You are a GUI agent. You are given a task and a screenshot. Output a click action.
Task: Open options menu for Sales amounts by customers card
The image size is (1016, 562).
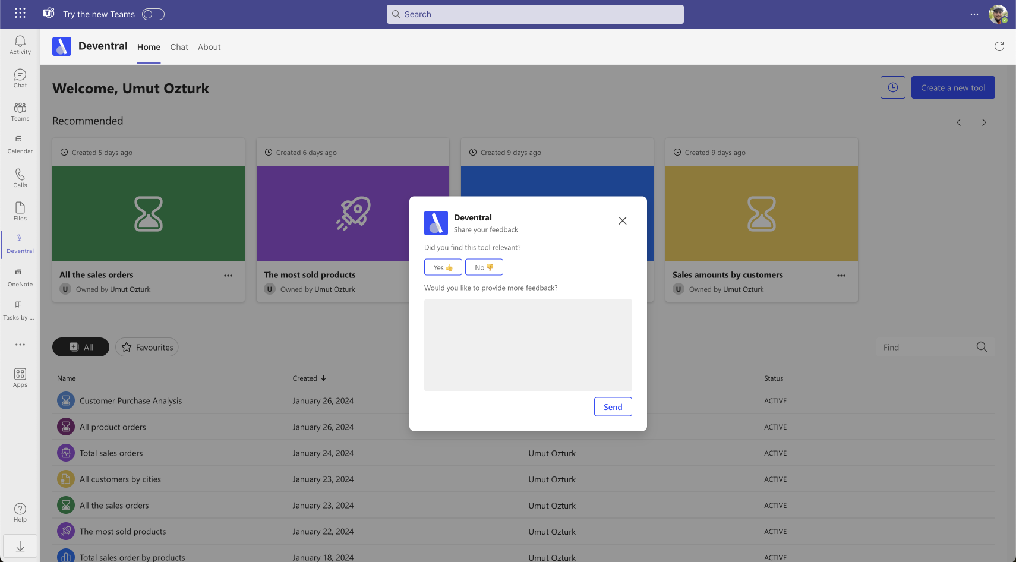click(841, 276)
